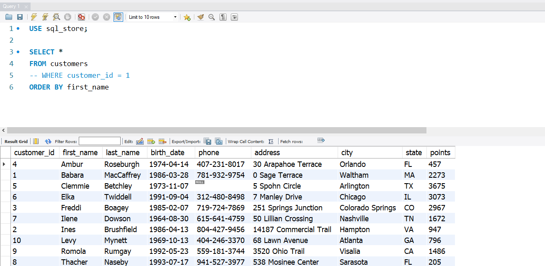This screenshot has height=266, width=545.
Task: Close the Query 1 tab
Action: pos(26,7)
